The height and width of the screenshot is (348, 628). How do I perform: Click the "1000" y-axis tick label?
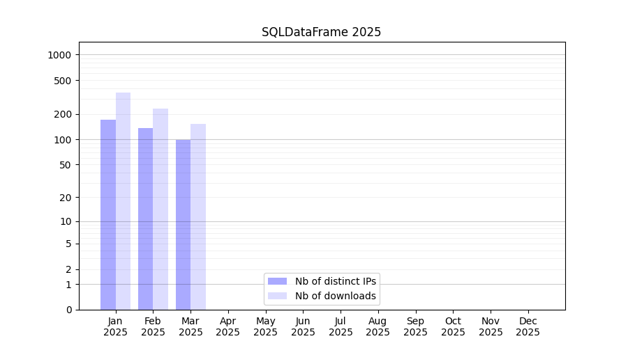(x=60, y=55)
